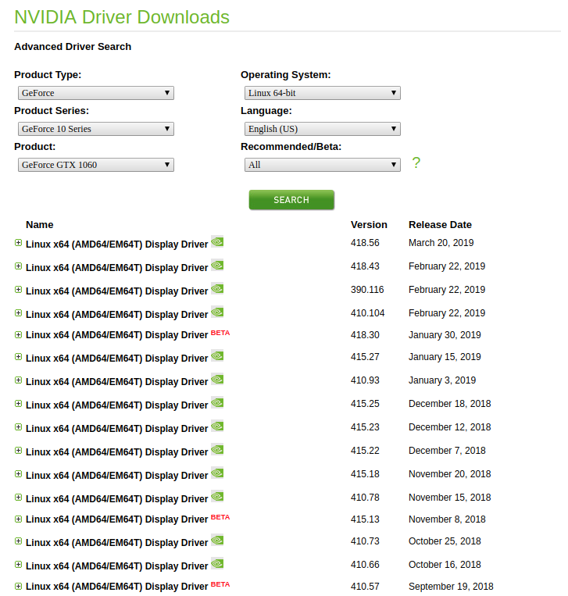
Task: Expand the driver row for version 418.56
Action: click(18, 242)
